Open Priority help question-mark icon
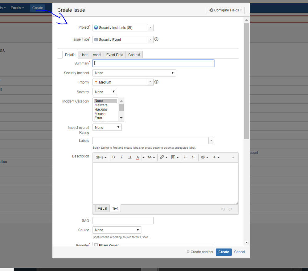Viewport: 308px width, 271px height. [156, 82]
